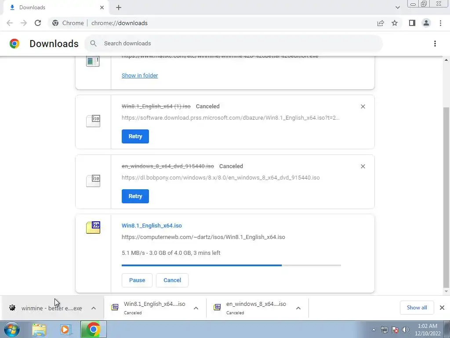Retry the Win8.1_English_x64 (1).iso download
Screen dimensions: 450x338
pyautogui.click(x=135, y=136)
